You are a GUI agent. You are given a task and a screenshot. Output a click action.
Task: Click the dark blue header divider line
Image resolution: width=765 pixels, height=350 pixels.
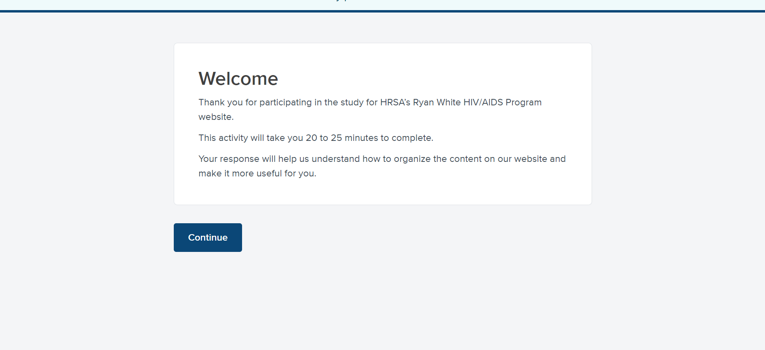click(x=382, y=11)
